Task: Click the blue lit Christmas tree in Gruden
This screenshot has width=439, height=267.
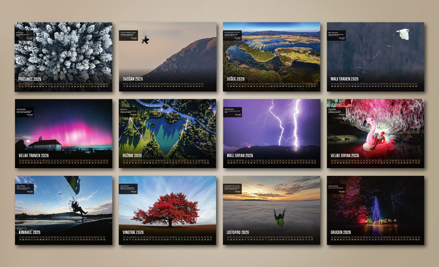Action: click(x=376, y=210)
